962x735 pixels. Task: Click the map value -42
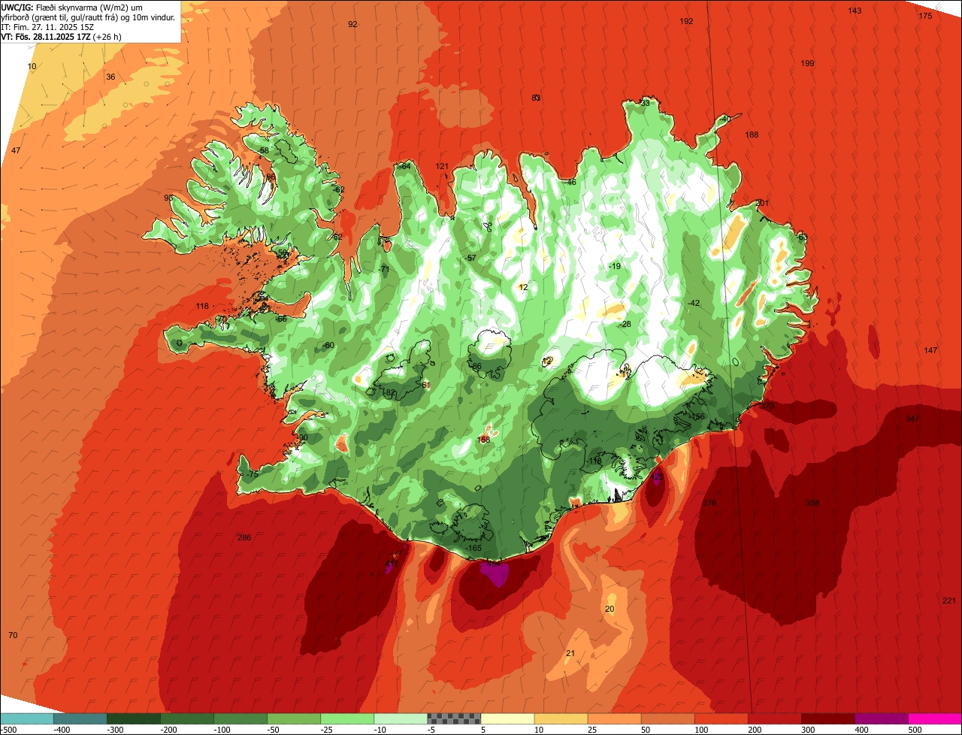(693, 303)
